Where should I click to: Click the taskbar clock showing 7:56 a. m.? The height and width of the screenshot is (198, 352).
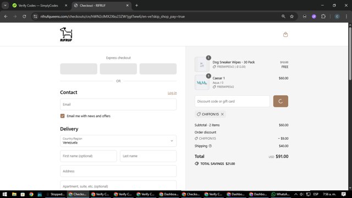tap(329, 194)
